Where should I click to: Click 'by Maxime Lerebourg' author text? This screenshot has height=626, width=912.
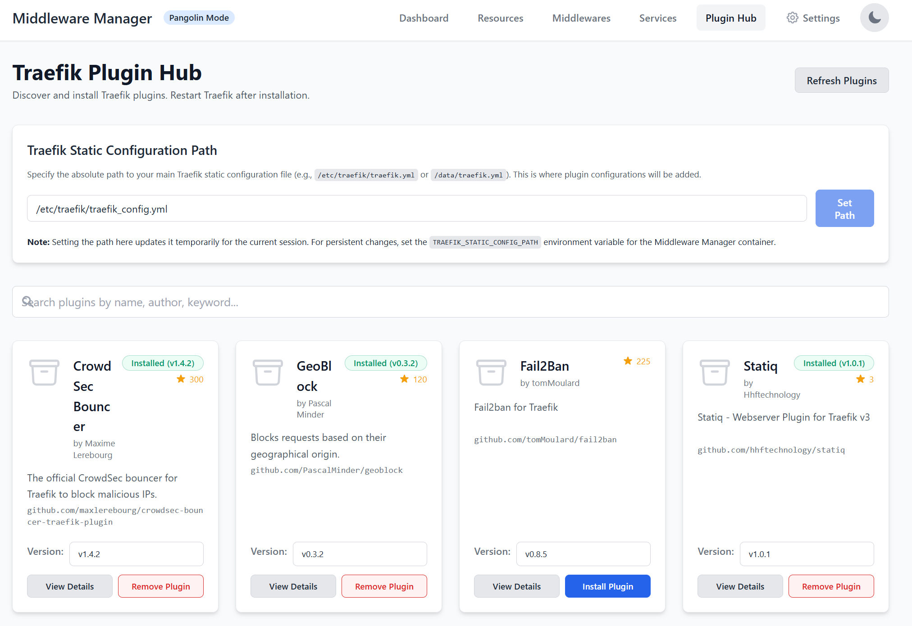(x=94, y=449)
